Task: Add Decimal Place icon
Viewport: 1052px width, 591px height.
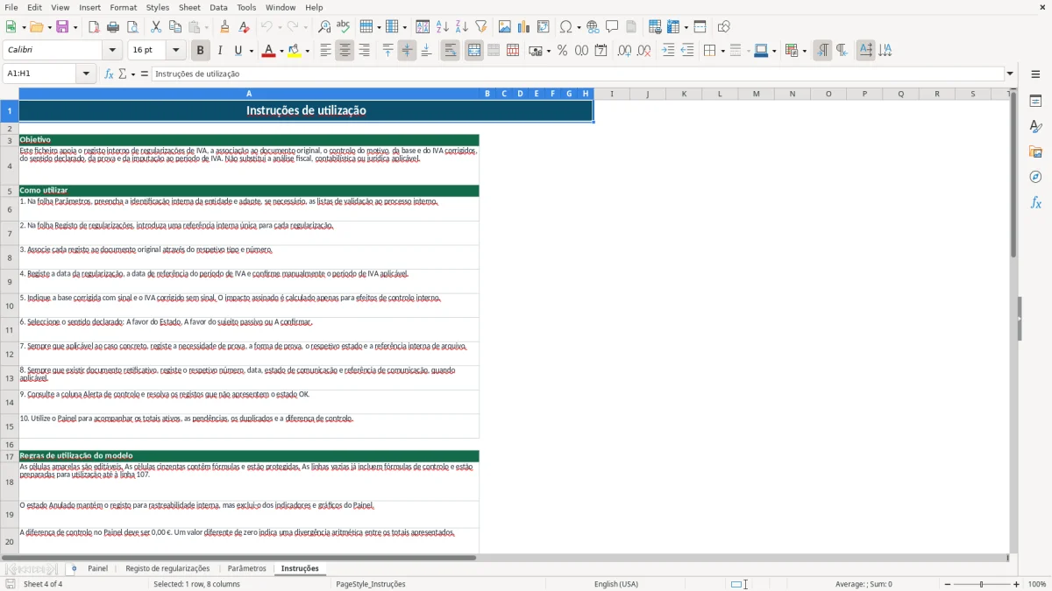Action: coord(624,51)
